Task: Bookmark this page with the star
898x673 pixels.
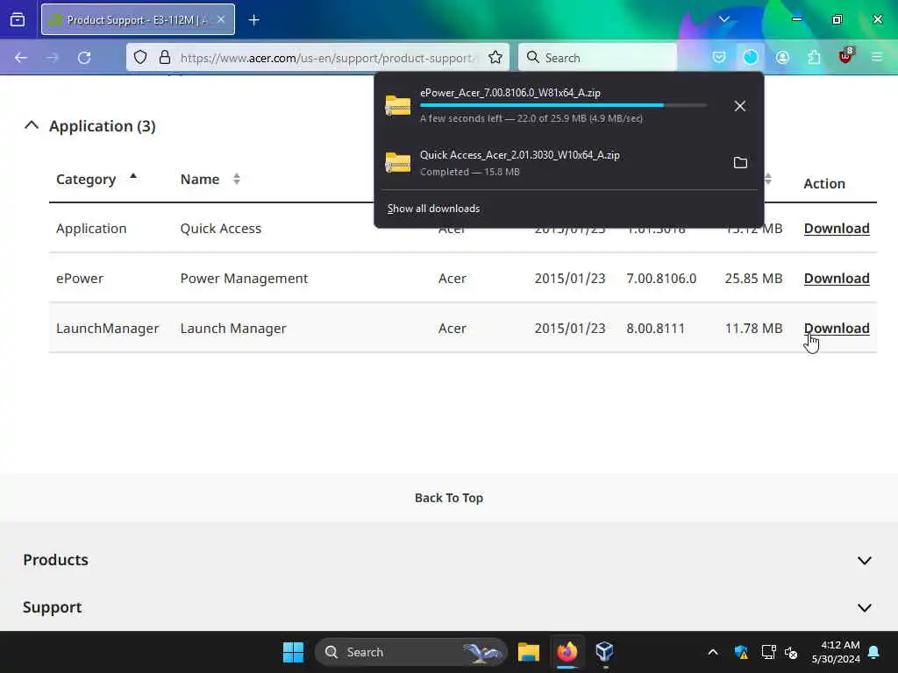Action: coord(495,57)
